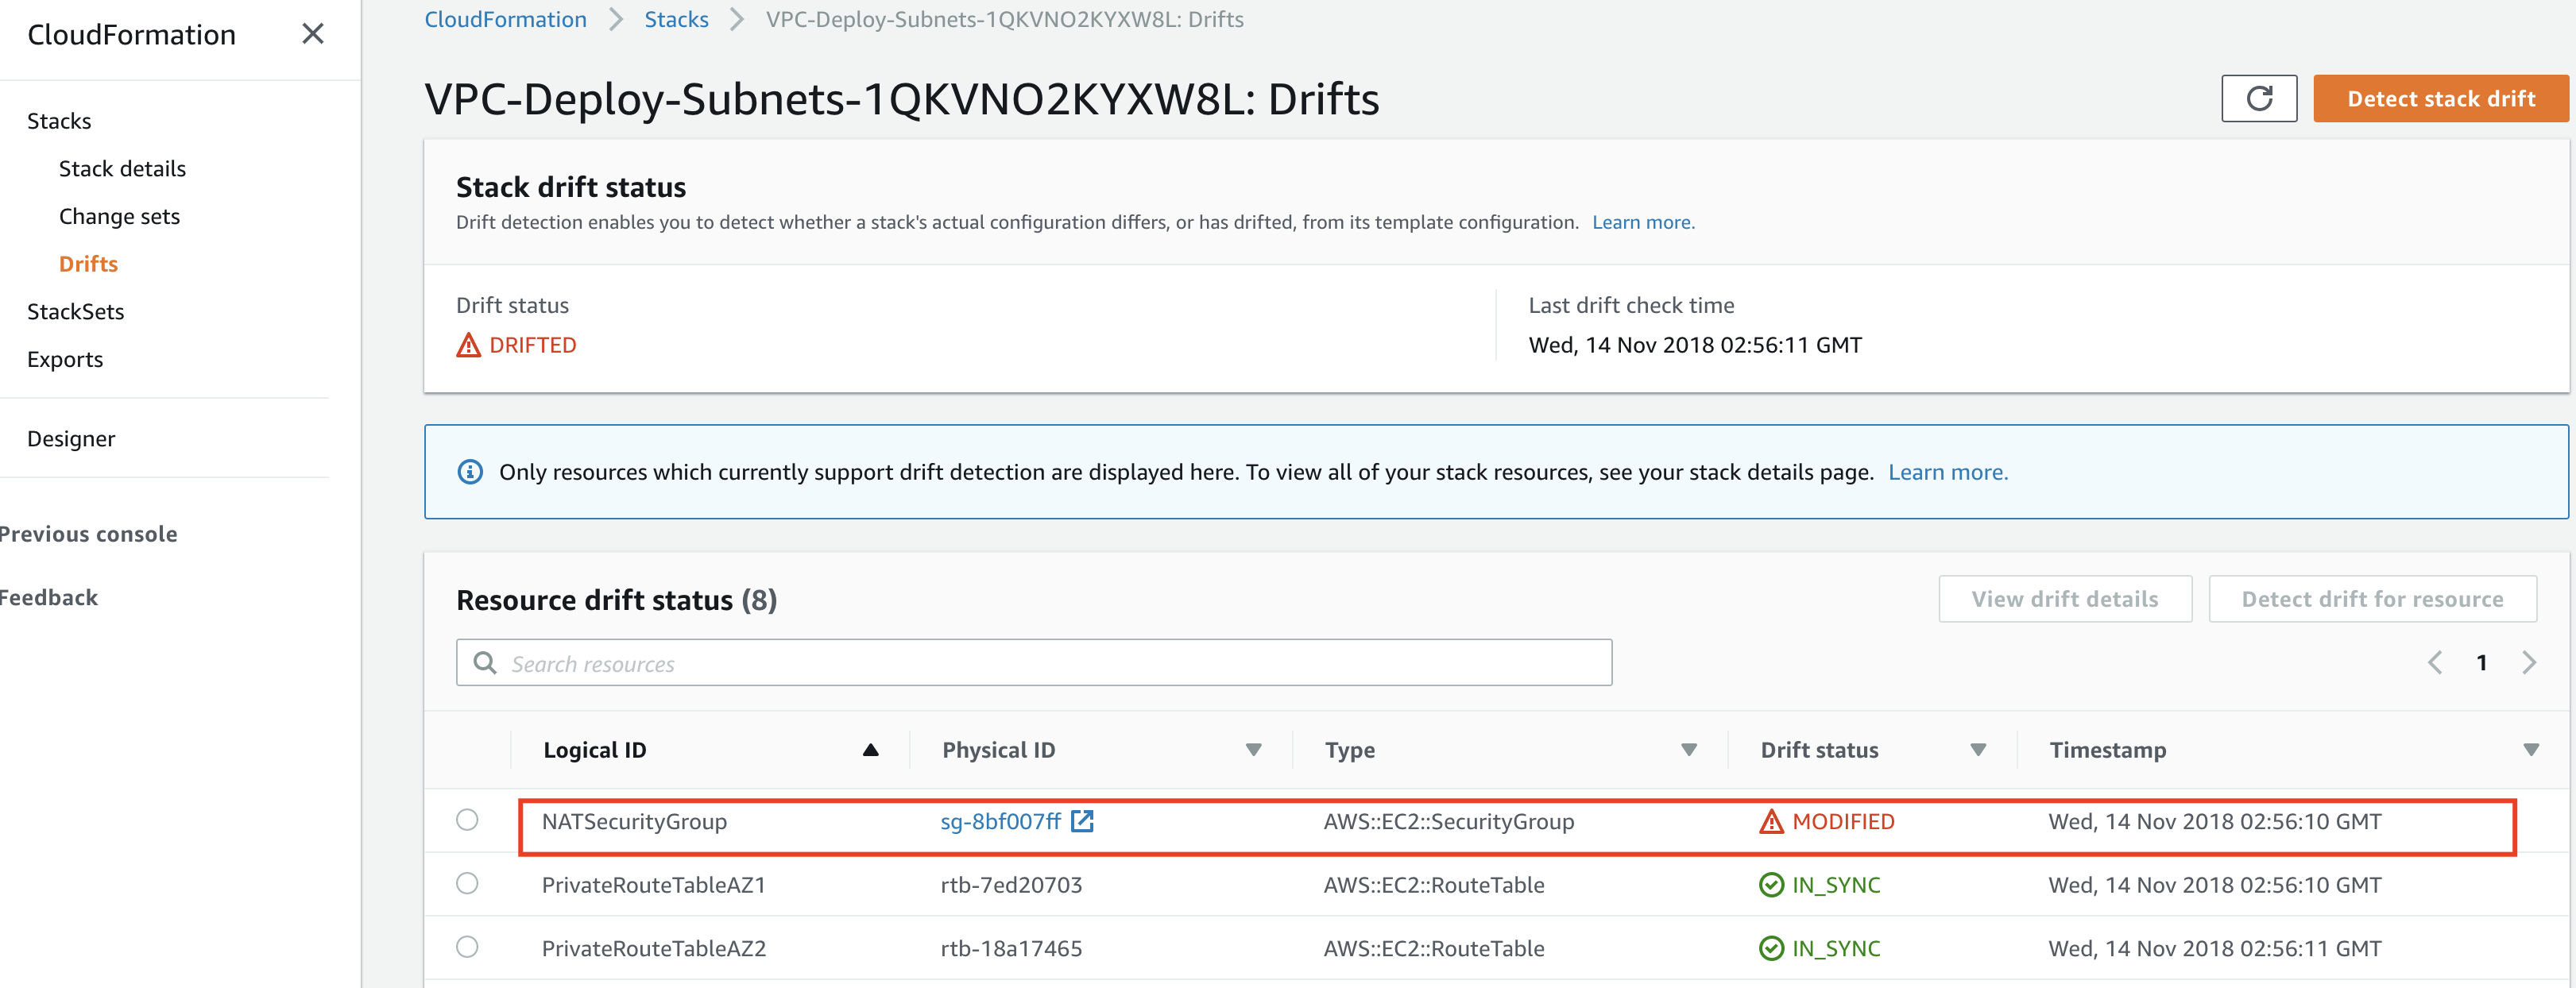
Task: Open StackSets in sidebar
Action: pyautogui.click(x=75, y=311)
